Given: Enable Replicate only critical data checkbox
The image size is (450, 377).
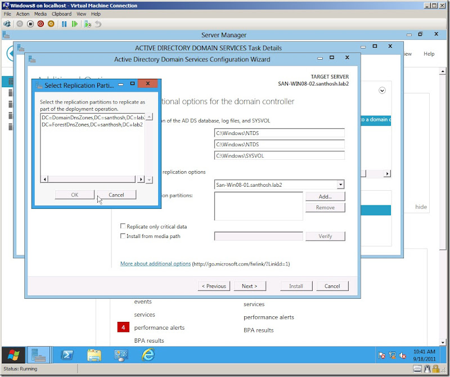Looking at the screenshot, I should tap(123, 227).
